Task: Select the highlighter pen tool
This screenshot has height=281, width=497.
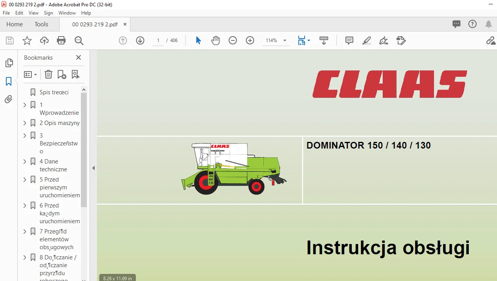Action: click(367, 40)
